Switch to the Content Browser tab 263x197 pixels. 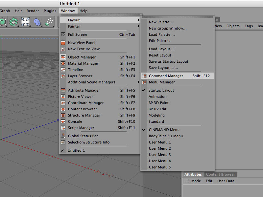pos(220,174)
